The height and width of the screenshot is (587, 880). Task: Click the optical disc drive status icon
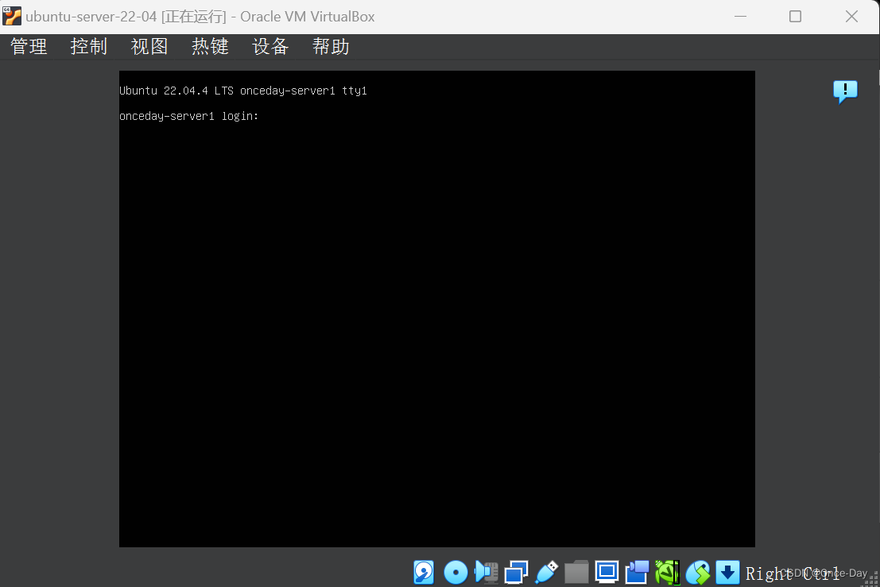pyautogui.click(x=456, y=573)
